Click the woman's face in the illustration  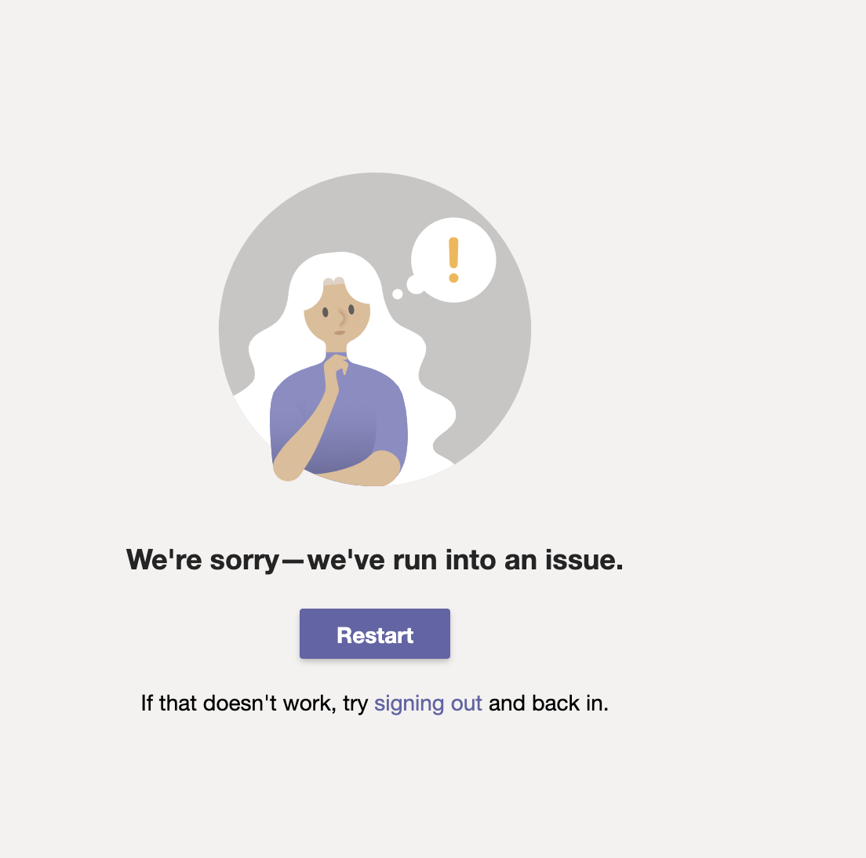[x=337, y=316]
